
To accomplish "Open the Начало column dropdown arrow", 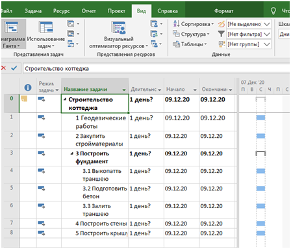I will pos(195,90).
